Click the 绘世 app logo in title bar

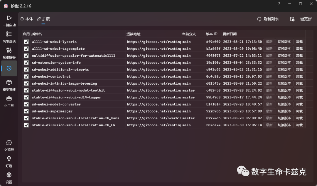coord(6,6)
